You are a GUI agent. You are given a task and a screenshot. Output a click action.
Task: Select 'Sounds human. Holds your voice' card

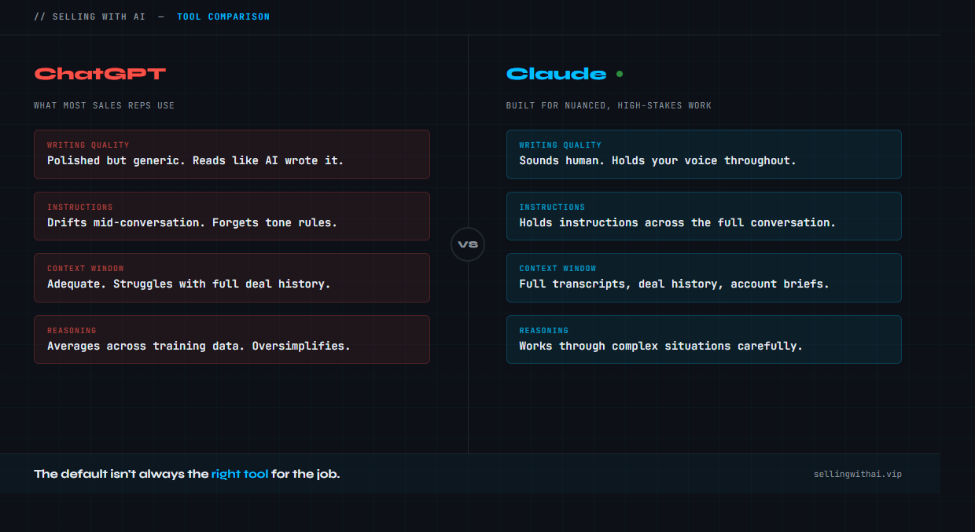point(704,154)
